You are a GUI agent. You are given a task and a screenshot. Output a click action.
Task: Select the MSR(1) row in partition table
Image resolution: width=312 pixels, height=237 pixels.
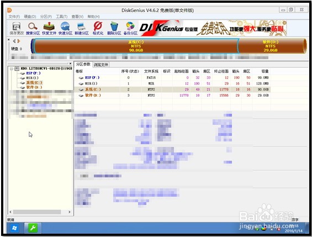[172, 83]
